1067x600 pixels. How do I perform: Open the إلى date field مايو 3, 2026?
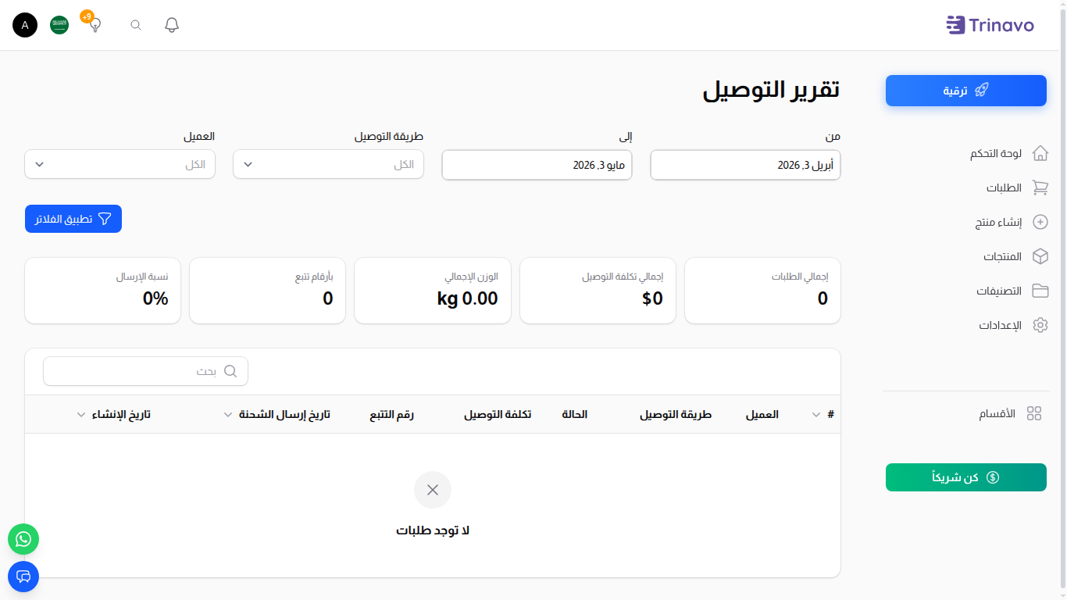click(537, 165)
